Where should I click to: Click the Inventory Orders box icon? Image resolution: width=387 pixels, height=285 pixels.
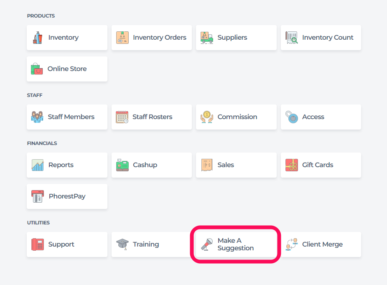tap(122, 38)
